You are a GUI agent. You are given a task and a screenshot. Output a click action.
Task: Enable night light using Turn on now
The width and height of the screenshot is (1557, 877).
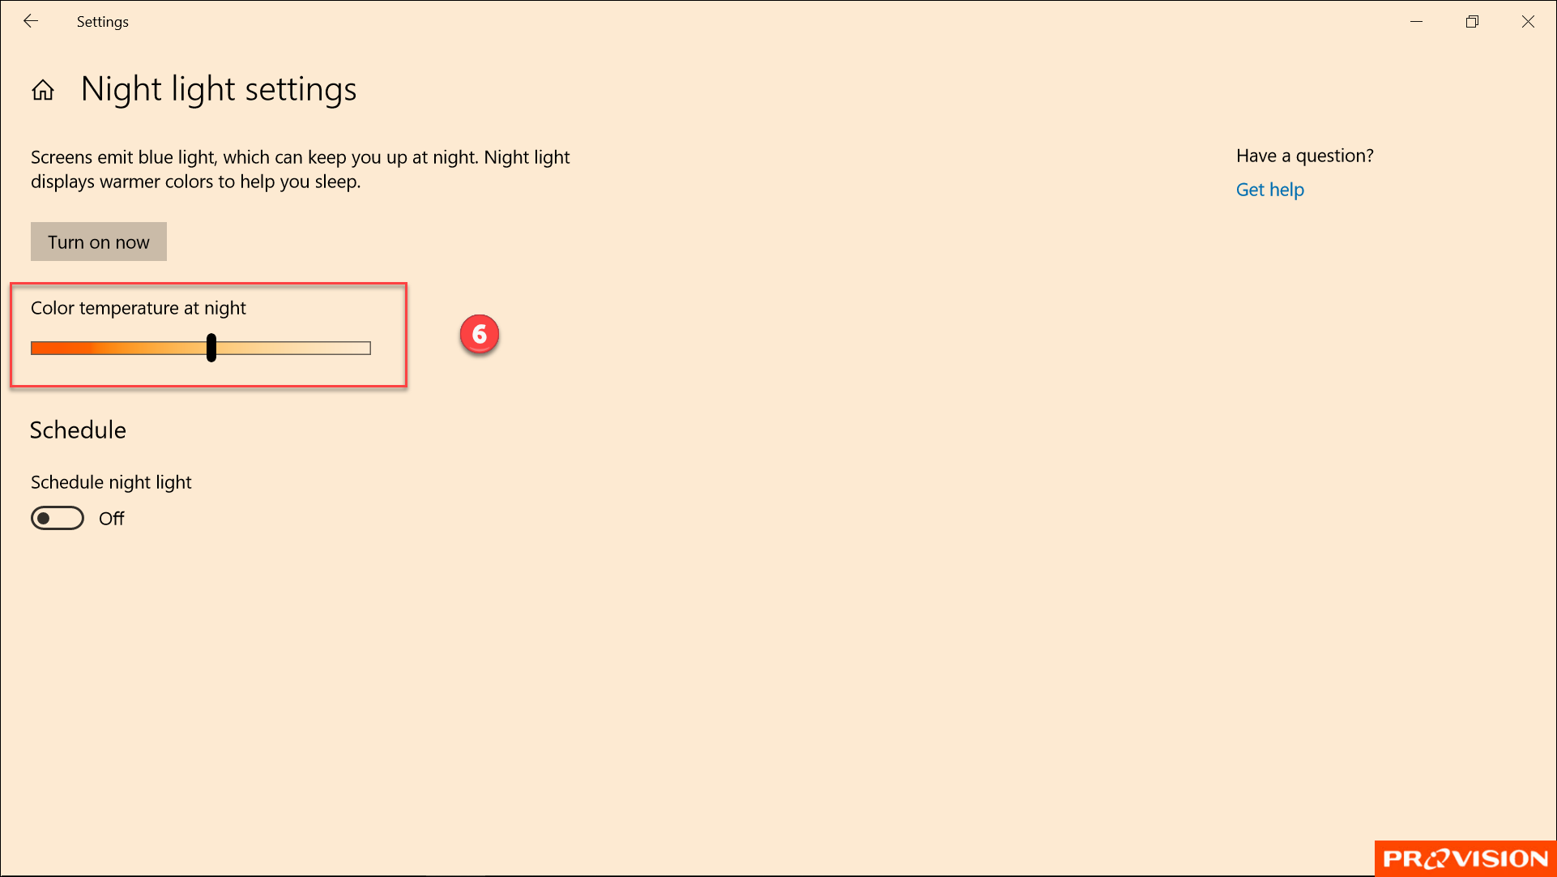[x=98, y=241]
